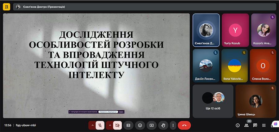Raise hand using the hand icon
Viewport: 279px width, 132px height.
[163, 126]
